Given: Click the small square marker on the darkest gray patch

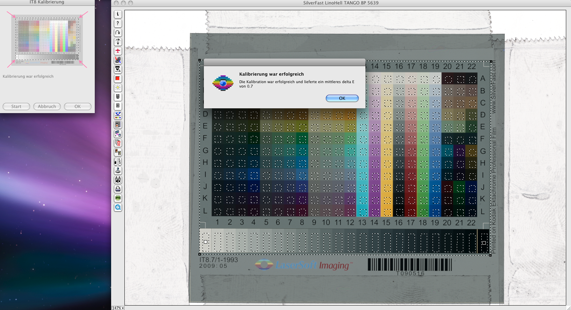Looking at the screenshot, I should tap(484, 243).
